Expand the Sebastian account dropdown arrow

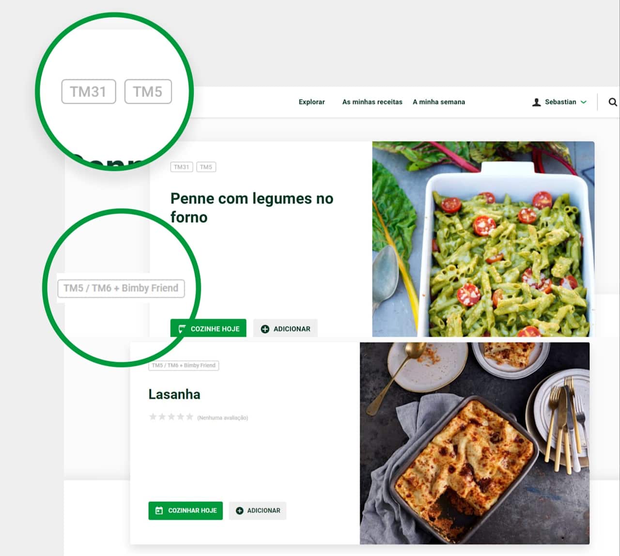584,102
